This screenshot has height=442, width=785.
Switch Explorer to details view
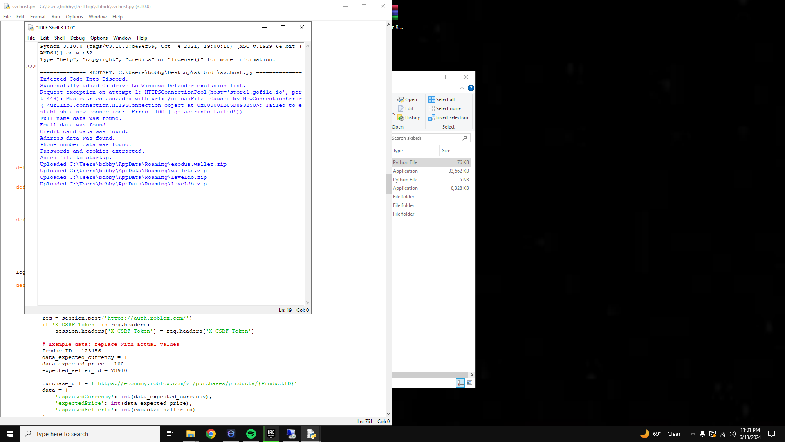460,383
